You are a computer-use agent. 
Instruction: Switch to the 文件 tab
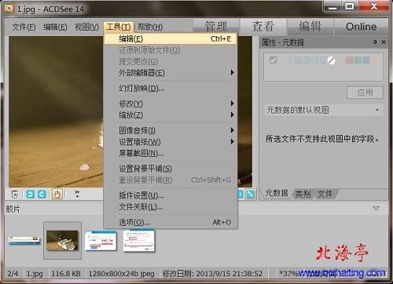pos(325,194)
